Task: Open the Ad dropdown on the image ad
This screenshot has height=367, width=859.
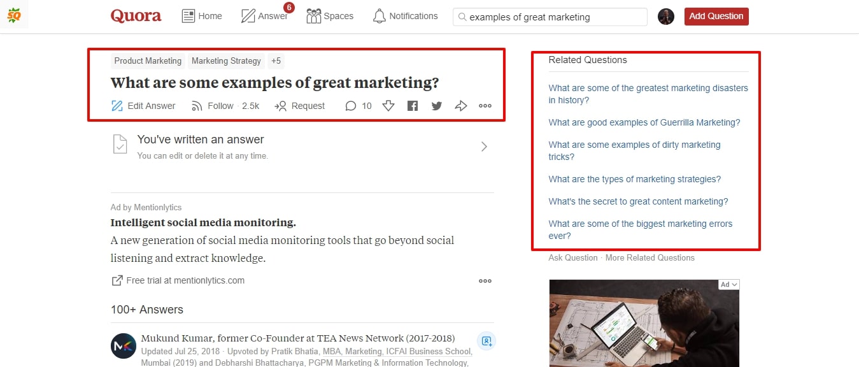Action: [727, 284]
